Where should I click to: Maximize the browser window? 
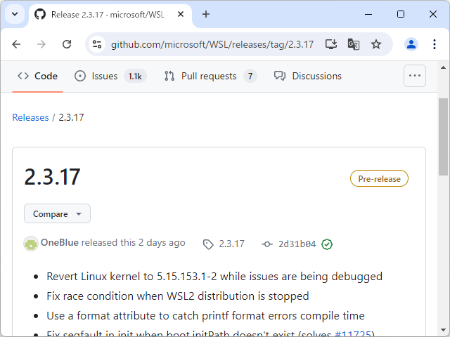[x=401, y=14]
